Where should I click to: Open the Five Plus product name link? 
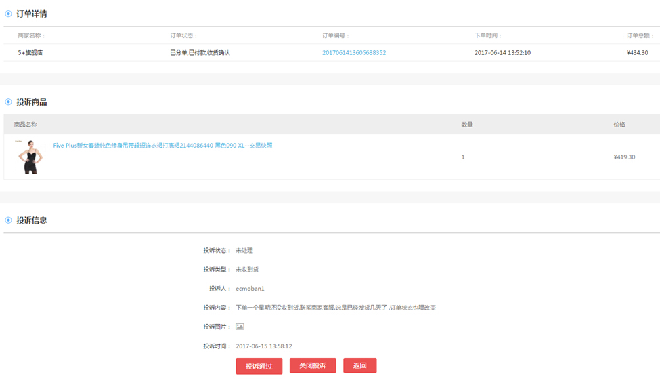162,145
